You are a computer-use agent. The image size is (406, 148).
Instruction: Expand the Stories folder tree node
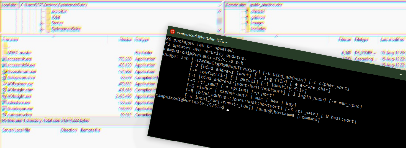pyautogui.click(x=41, y=23)
